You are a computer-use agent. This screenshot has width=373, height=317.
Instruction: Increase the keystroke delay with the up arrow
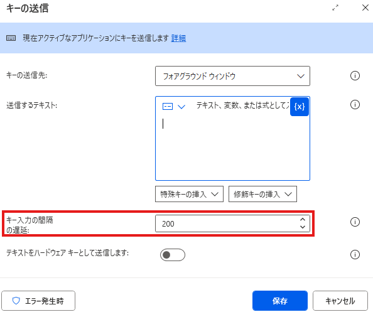pos(303,220)
